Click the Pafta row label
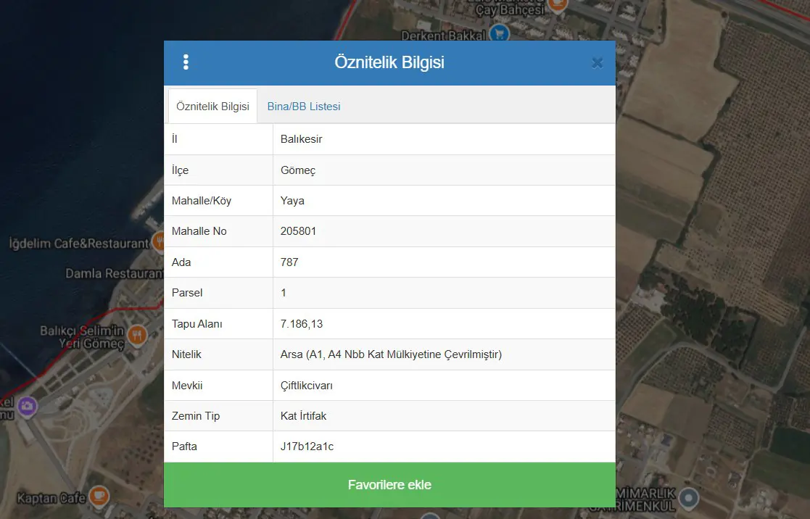The height and width of the screenshot is (519, 810). click(184, 447)
